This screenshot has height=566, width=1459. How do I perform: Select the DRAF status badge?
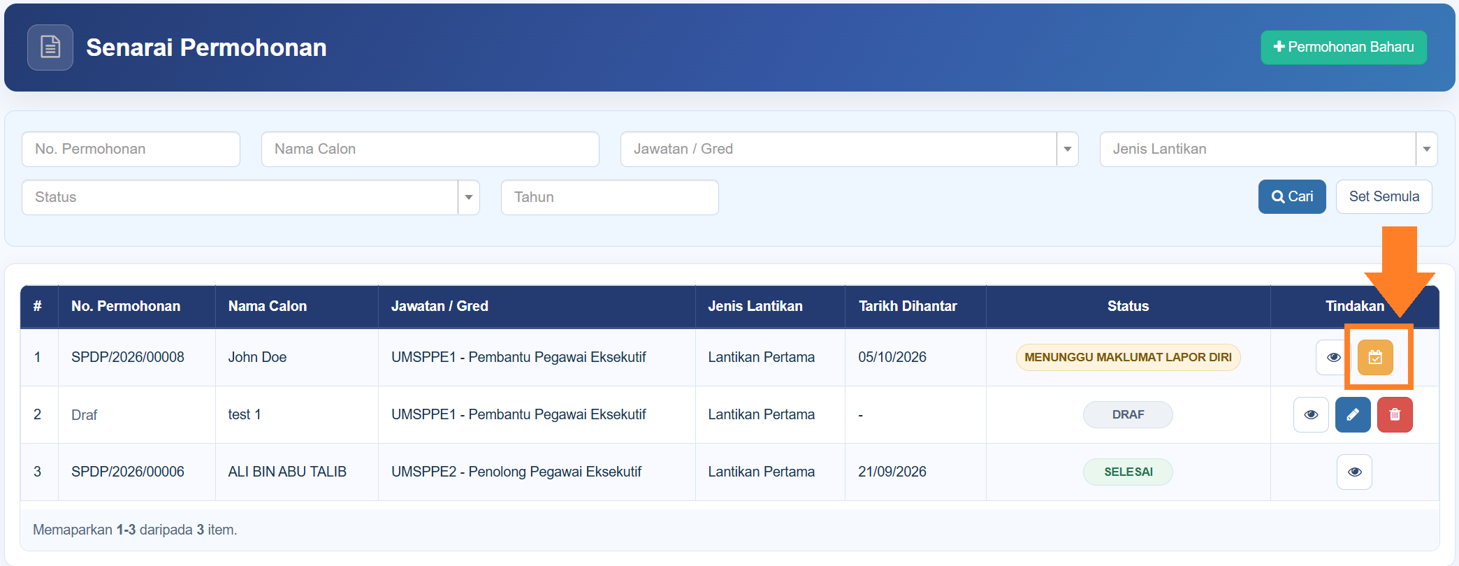point(1128,414)
